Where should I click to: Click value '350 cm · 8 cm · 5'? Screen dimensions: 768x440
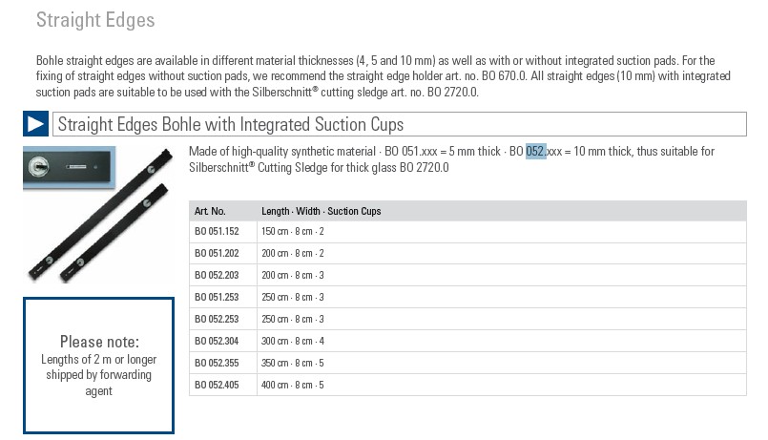pyautogui.click(x=292, y=363)
